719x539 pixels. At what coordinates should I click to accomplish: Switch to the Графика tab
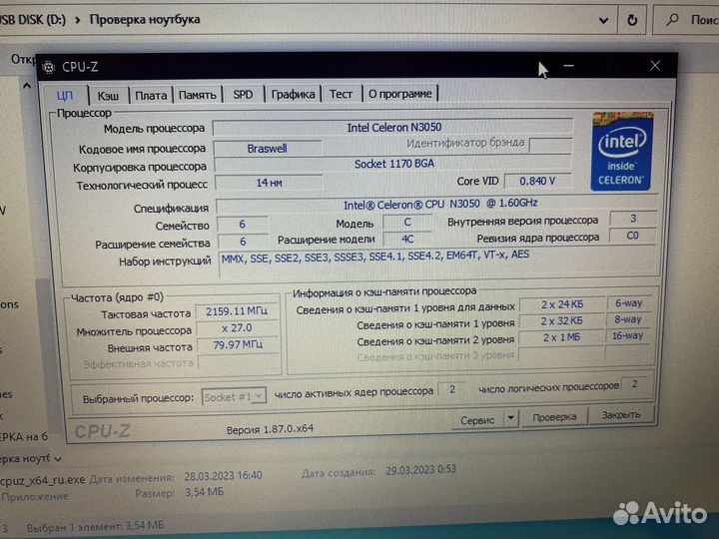click(x=293, y=94)
